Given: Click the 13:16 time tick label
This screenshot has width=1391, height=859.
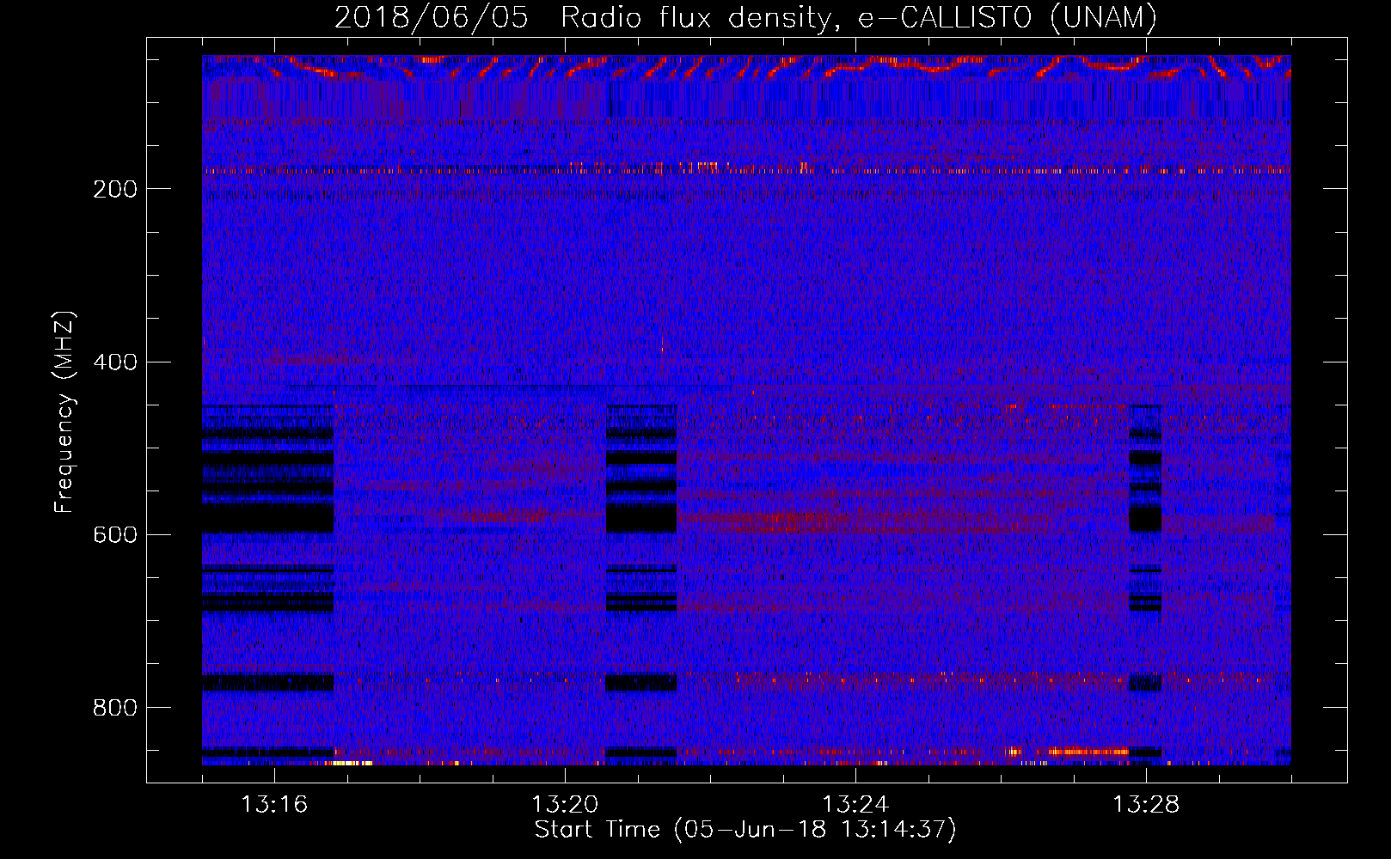Looking at the screenshot, I should click(274, 805).
